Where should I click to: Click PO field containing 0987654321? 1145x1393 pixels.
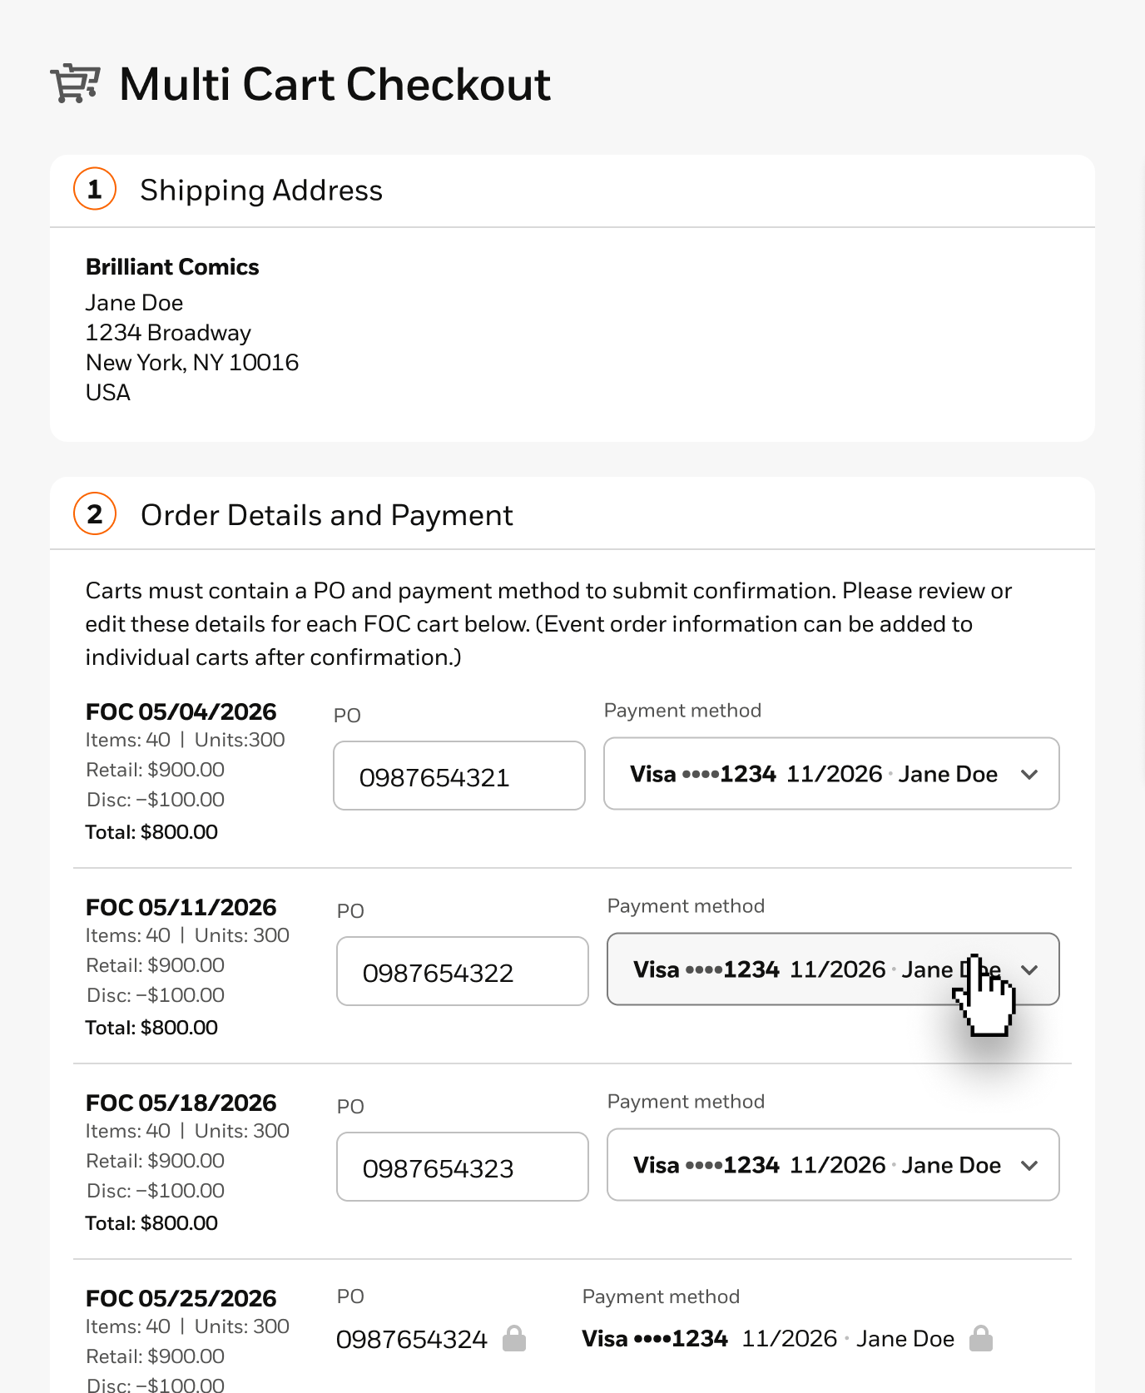[x=458, y=776]
